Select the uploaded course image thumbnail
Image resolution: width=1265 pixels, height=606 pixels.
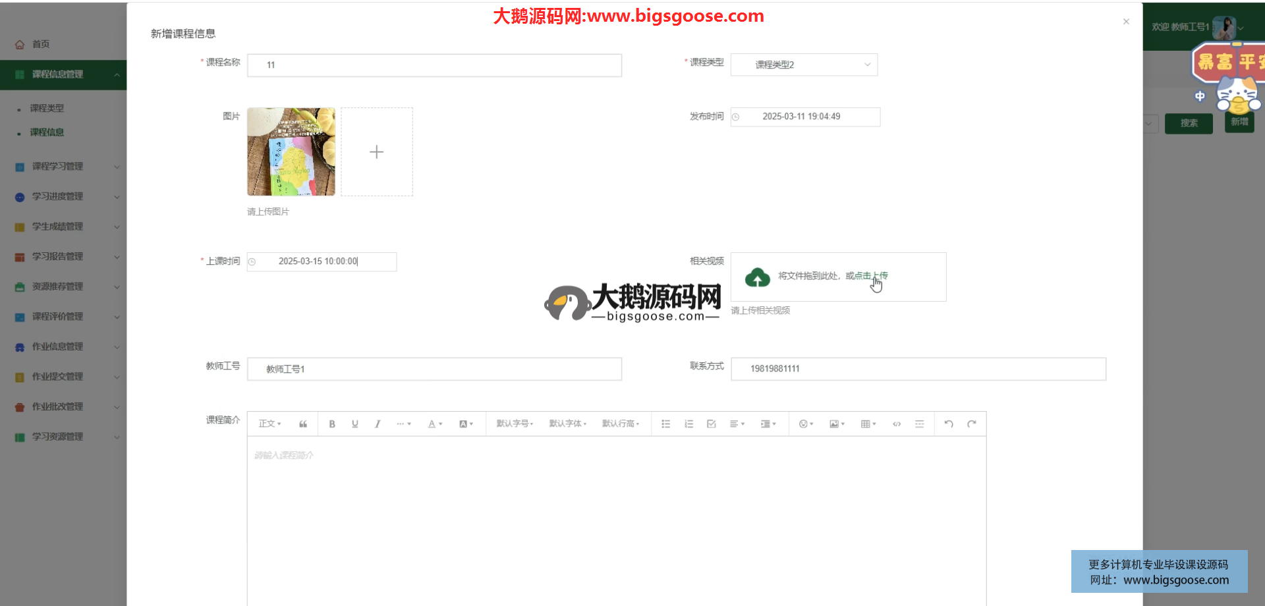tap(291, 152)
